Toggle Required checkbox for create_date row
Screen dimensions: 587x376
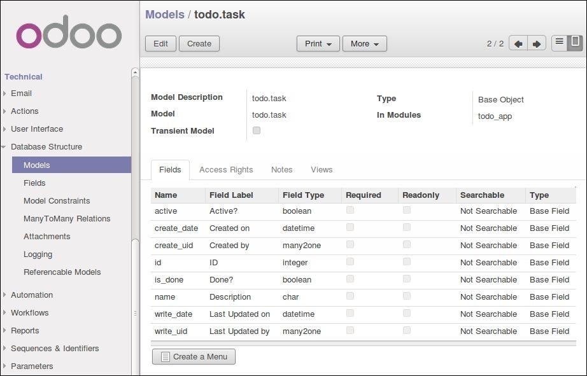tap(350, 228)
